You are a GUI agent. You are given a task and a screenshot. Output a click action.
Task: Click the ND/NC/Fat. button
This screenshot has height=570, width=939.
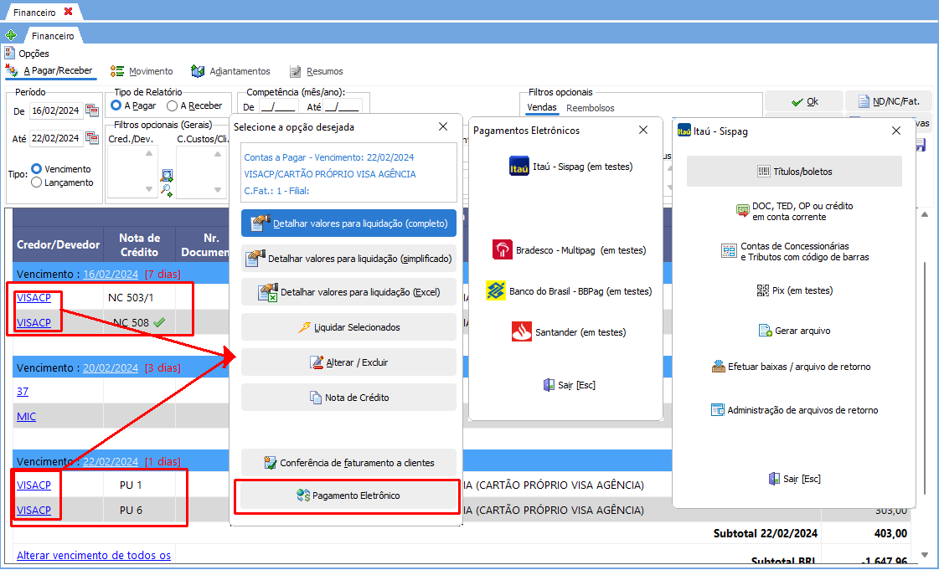pyautogui.click(x=889, y=101)
